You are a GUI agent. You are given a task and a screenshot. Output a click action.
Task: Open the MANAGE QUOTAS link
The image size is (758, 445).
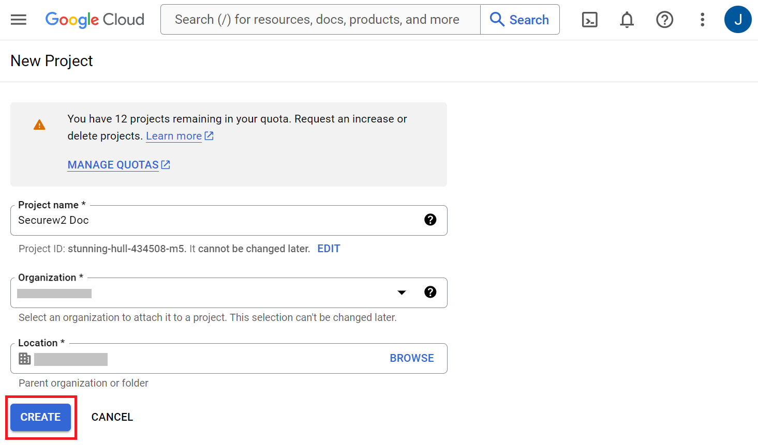coord(113,165)
